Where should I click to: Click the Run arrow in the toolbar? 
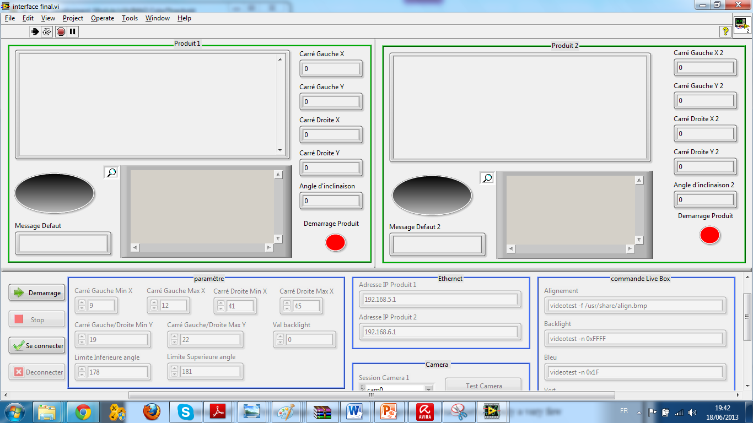point(35,32)
